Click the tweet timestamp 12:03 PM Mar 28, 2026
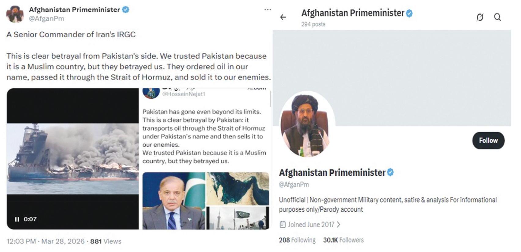This screenshot has height=252, width=521. [45, 241]
